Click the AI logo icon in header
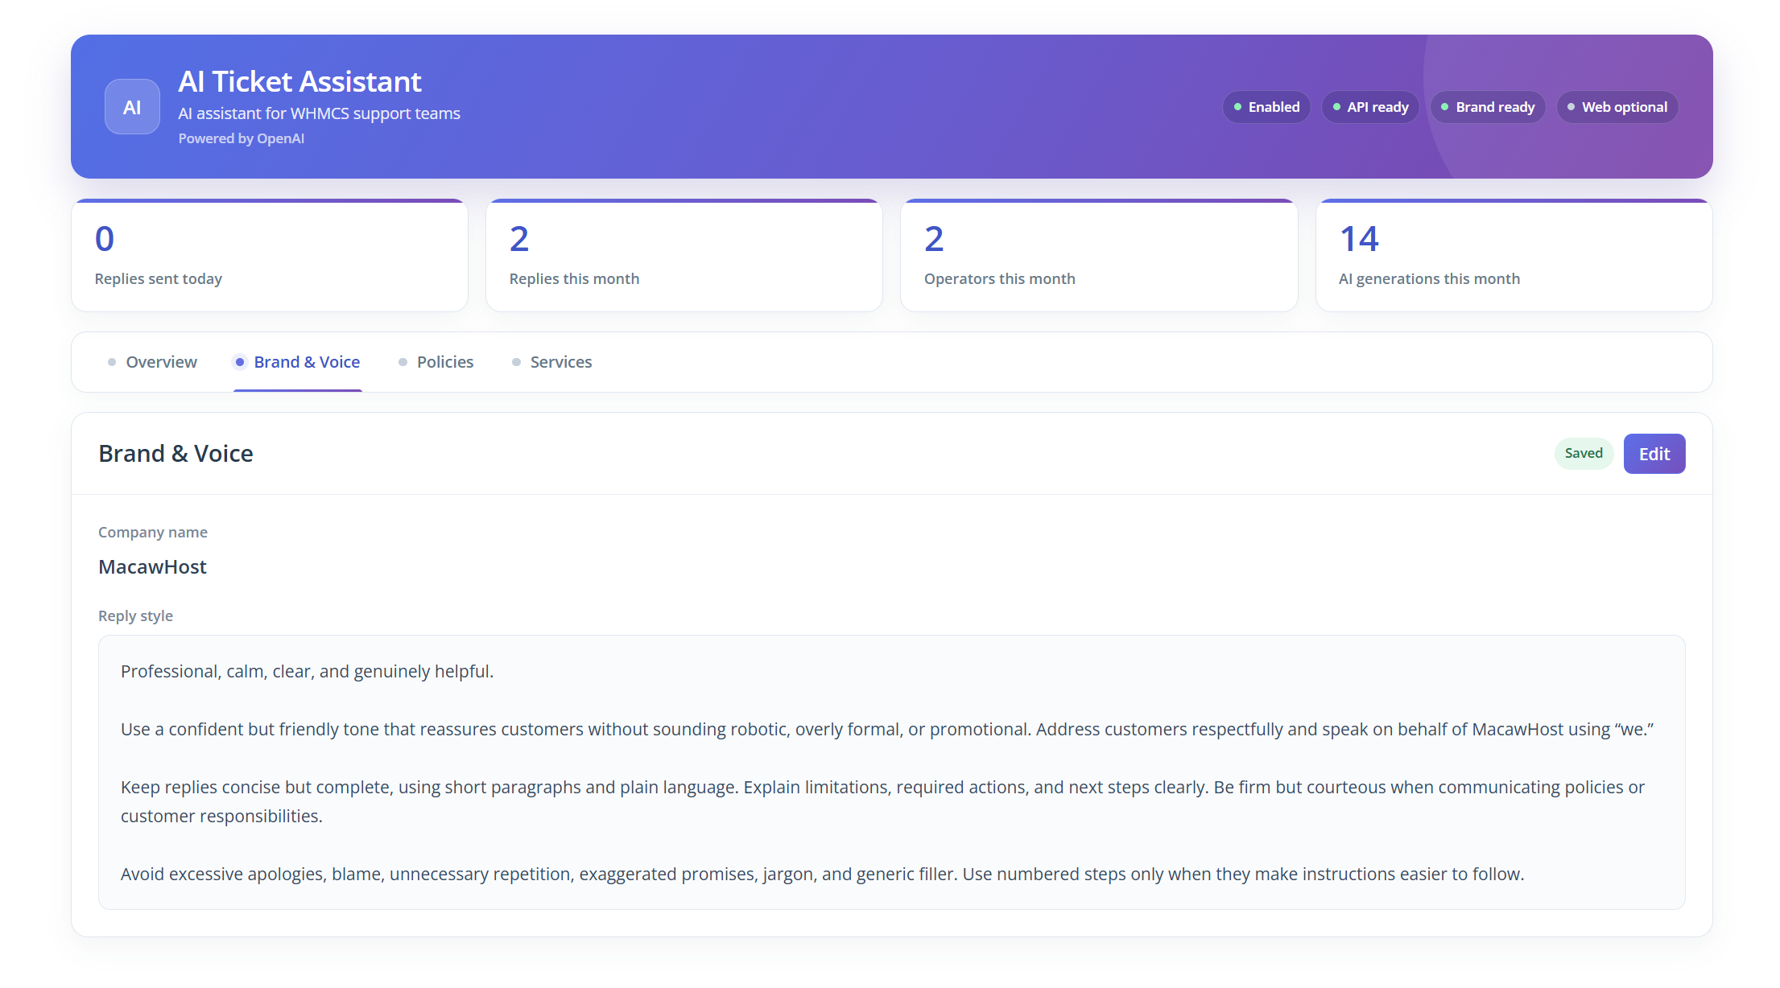Image resolution: width=1780 pixels, height=988 pixels. coord(132,107)
